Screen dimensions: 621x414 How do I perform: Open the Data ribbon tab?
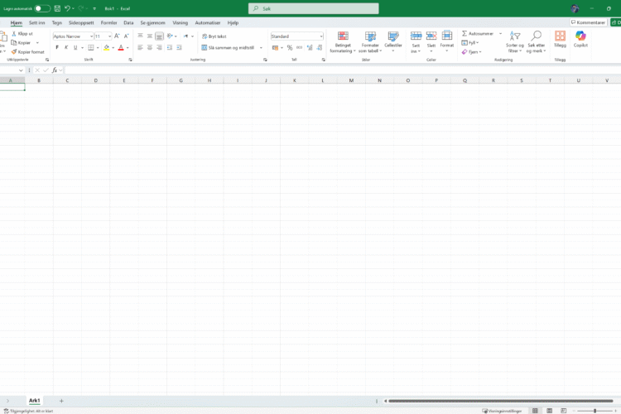[x=128, y=23]
